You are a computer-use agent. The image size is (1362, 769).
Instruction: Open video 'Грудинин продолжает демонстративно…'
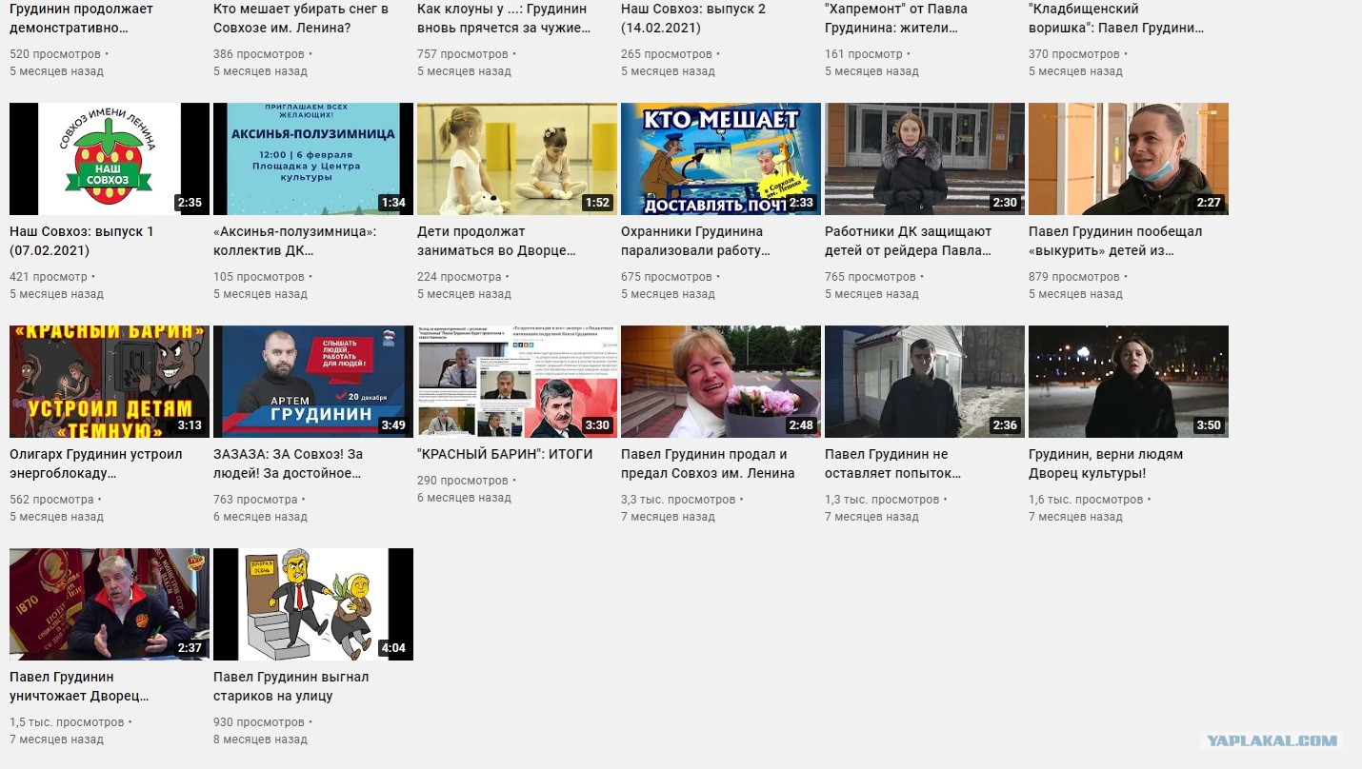pyautogui.click(x=81, y=18)
